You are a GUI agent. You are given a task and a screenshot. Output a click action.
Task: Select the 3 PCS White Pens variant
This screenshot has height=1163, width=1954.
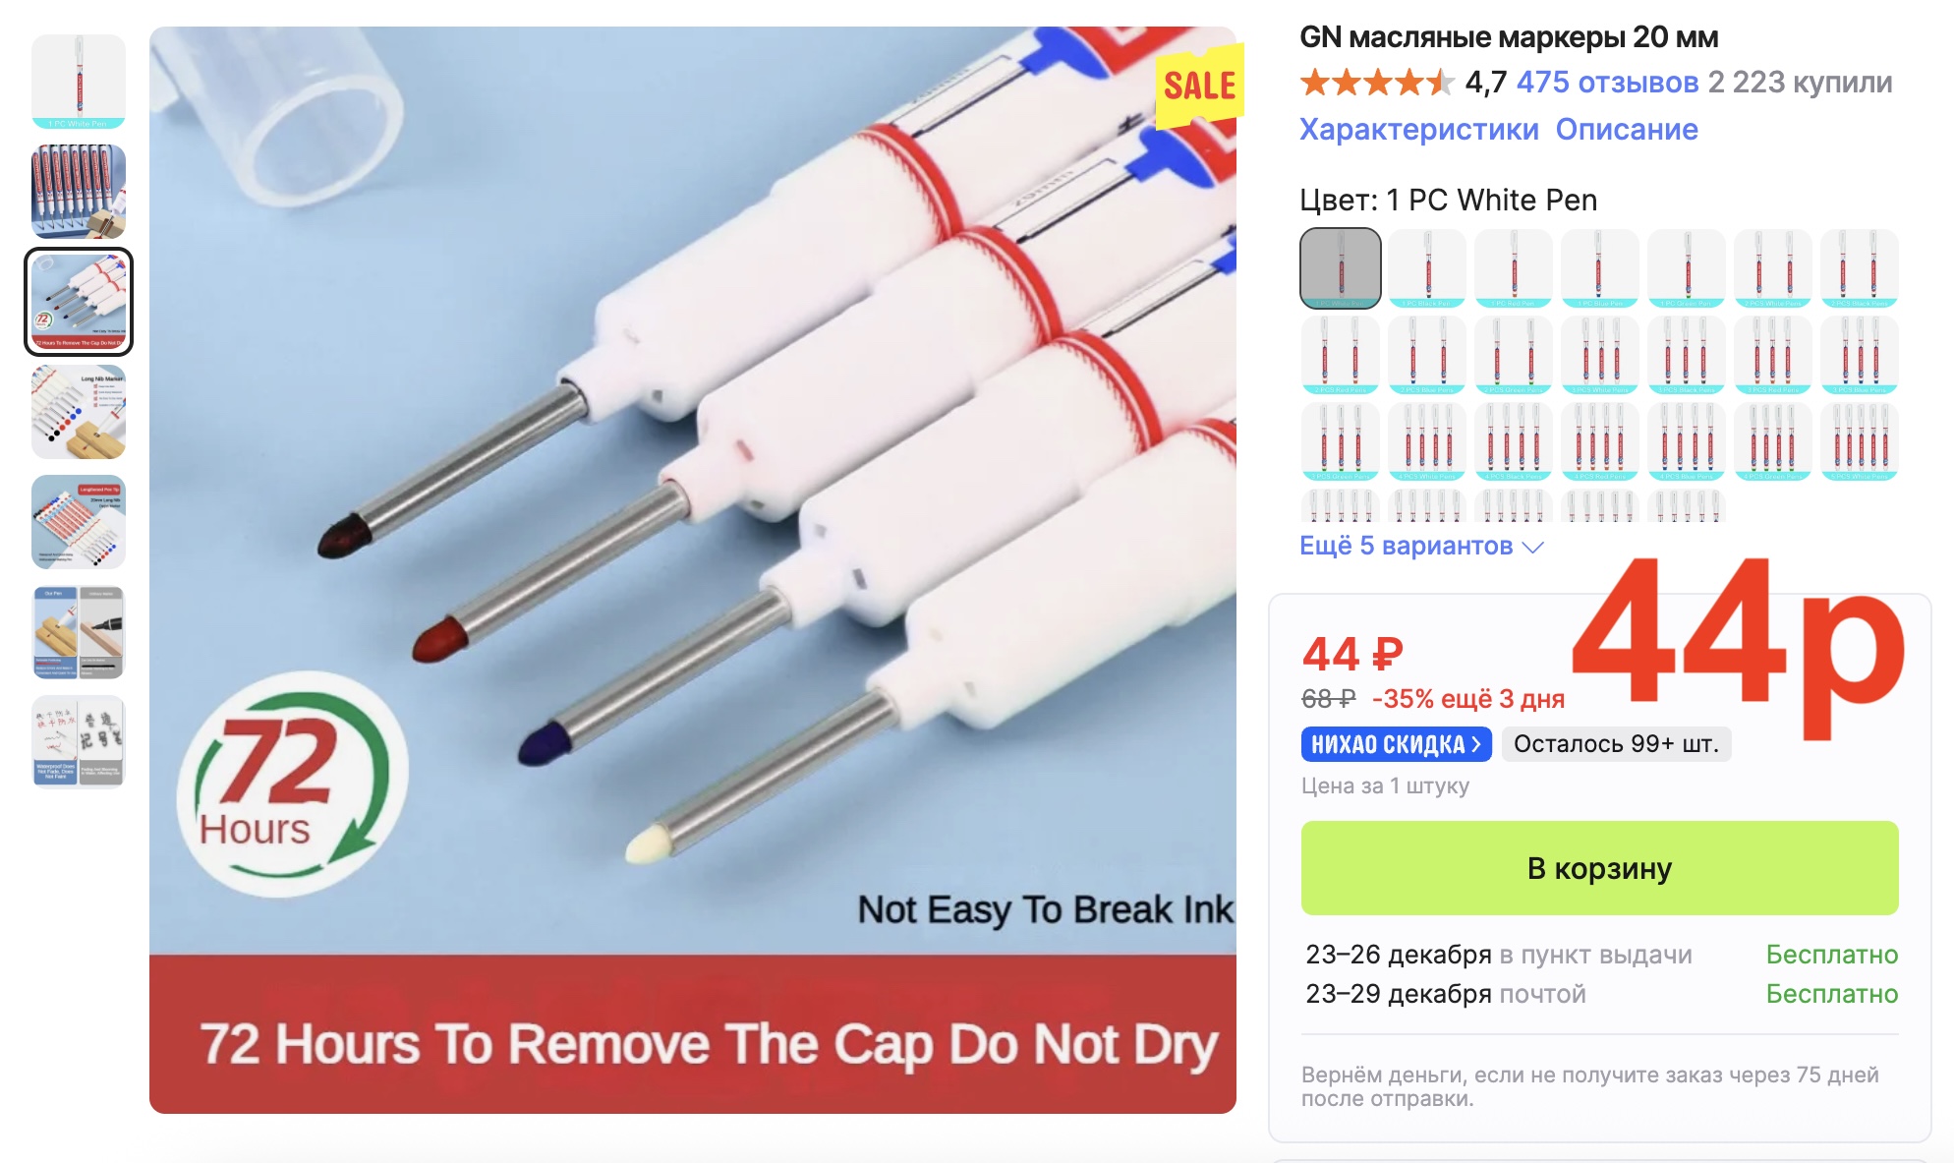1600,355
